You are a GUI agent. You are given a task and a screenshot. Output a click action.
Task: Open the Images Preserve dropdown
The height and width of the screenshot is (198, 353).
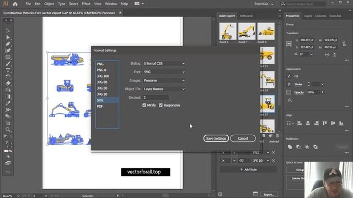[164, 81]
